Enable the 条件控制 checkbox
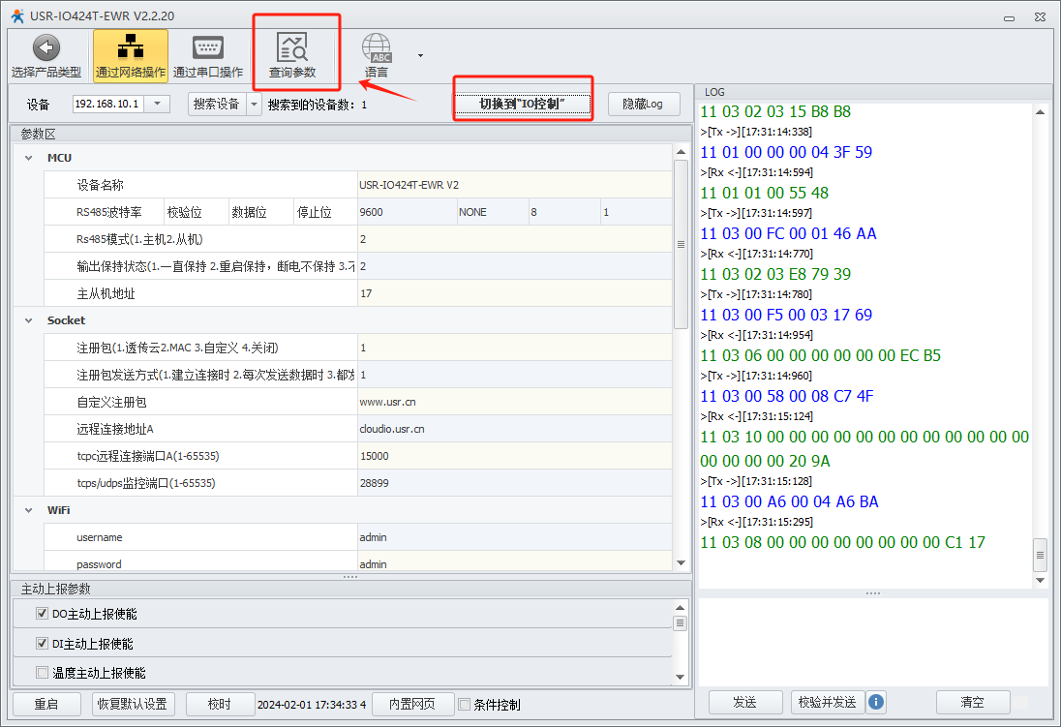1061x727 pixels. tap(465, 705)
